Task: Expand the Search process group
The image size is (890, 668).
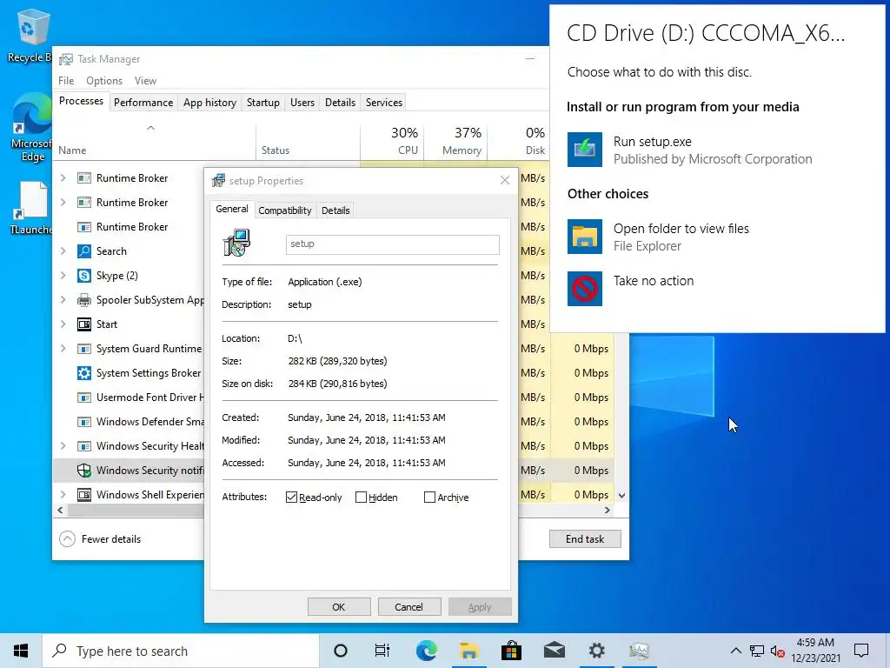Action: pos(63,251)
